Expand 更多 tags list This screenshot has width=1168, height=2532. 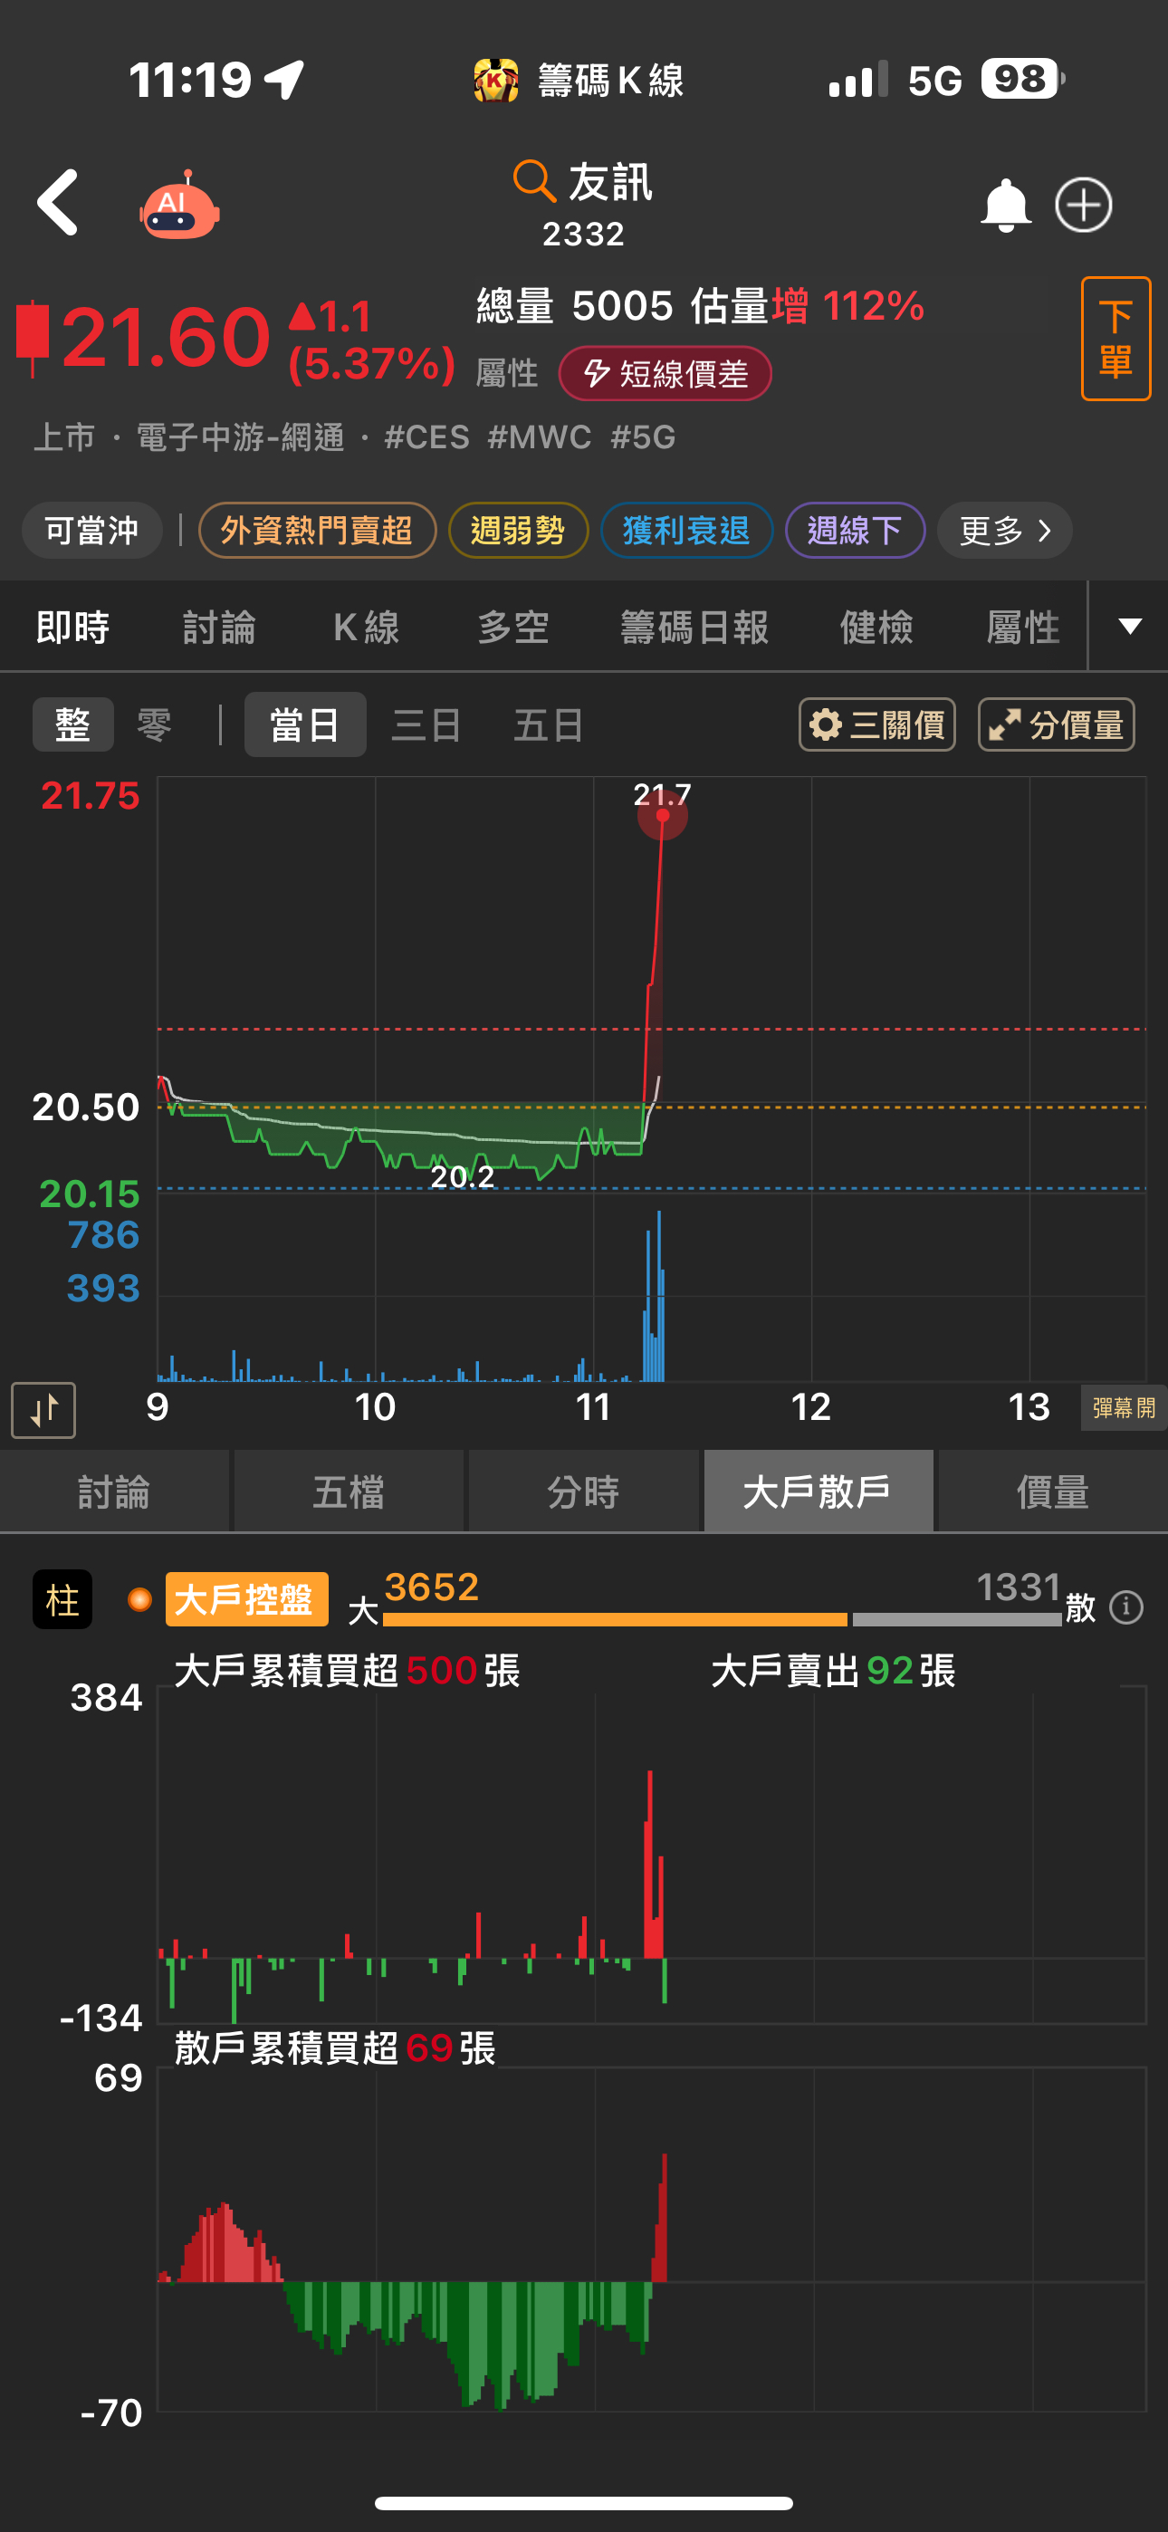click(x=1004, y=531)
